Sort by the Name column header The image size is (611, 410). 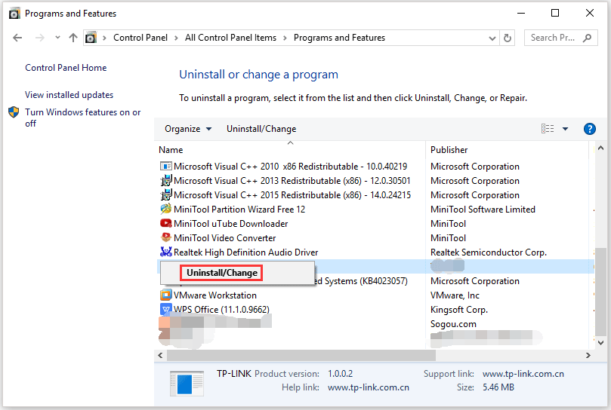tap(171, 150)
